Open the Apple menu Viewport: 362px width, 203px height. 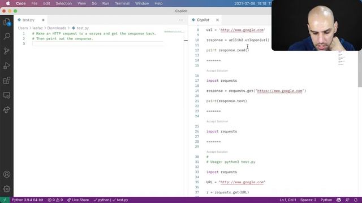click(8, 3)
